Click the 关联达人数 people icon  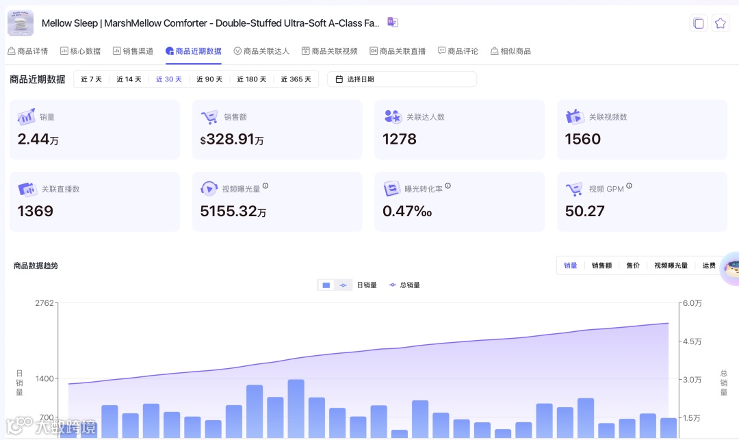(392, 116)
